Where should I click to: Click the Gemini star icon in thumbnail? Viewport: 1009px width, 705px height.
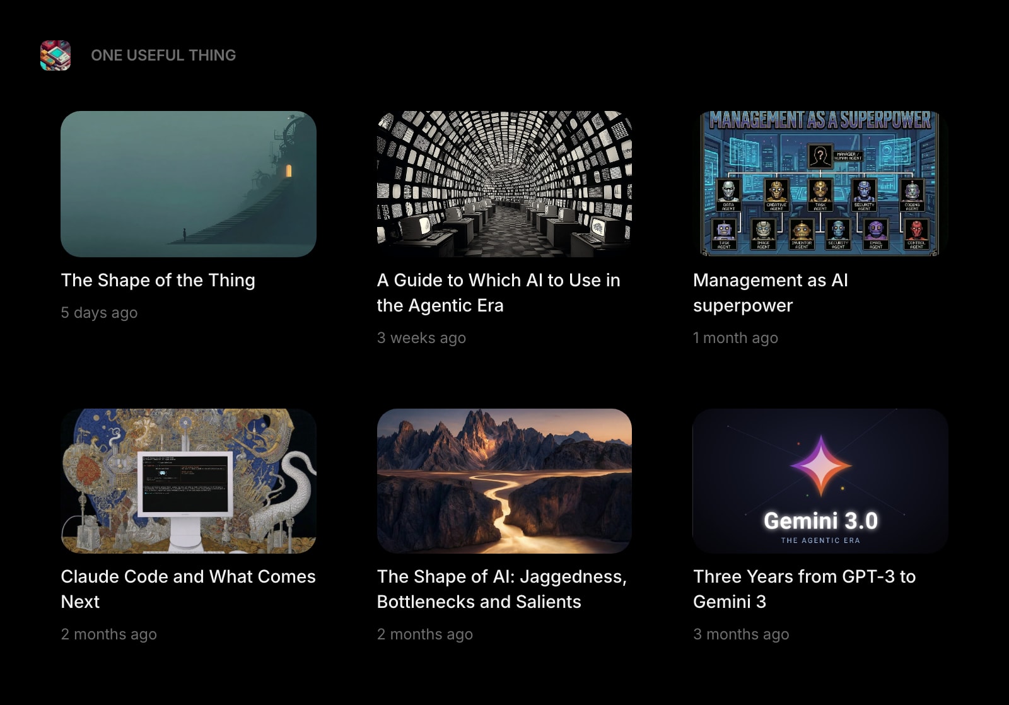[x=820, y=465]
